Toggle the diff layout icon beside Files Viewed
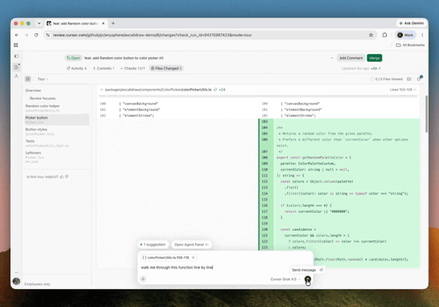This screenshot has width=439, height=307. [409, 79]
